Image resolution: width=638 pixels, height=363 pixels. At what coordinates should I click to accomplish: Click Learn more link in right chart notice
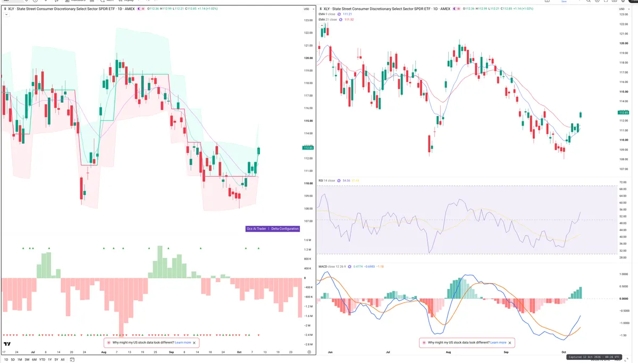point(498,343)
